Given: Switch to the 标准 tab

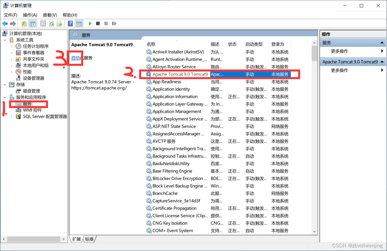Looking at the screenshot, I should pos(89,239).
